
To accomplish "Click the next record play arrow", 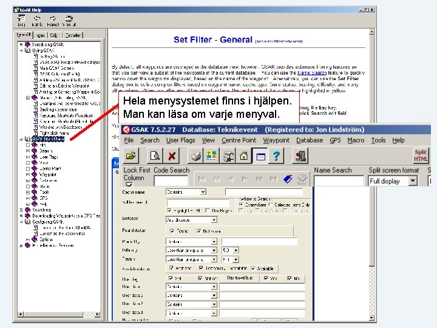I will coord(245,179).
